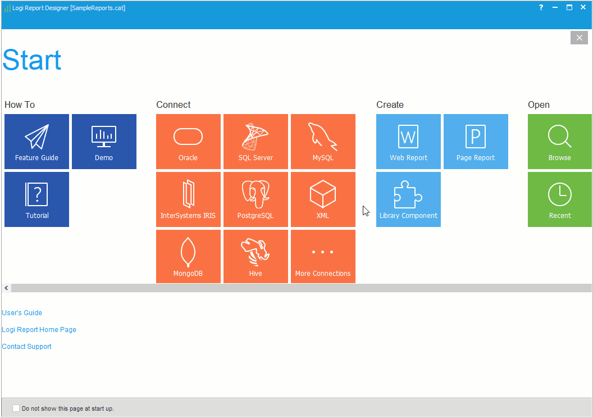
Task: Connect to SQL Server
Action: point(256,141)
